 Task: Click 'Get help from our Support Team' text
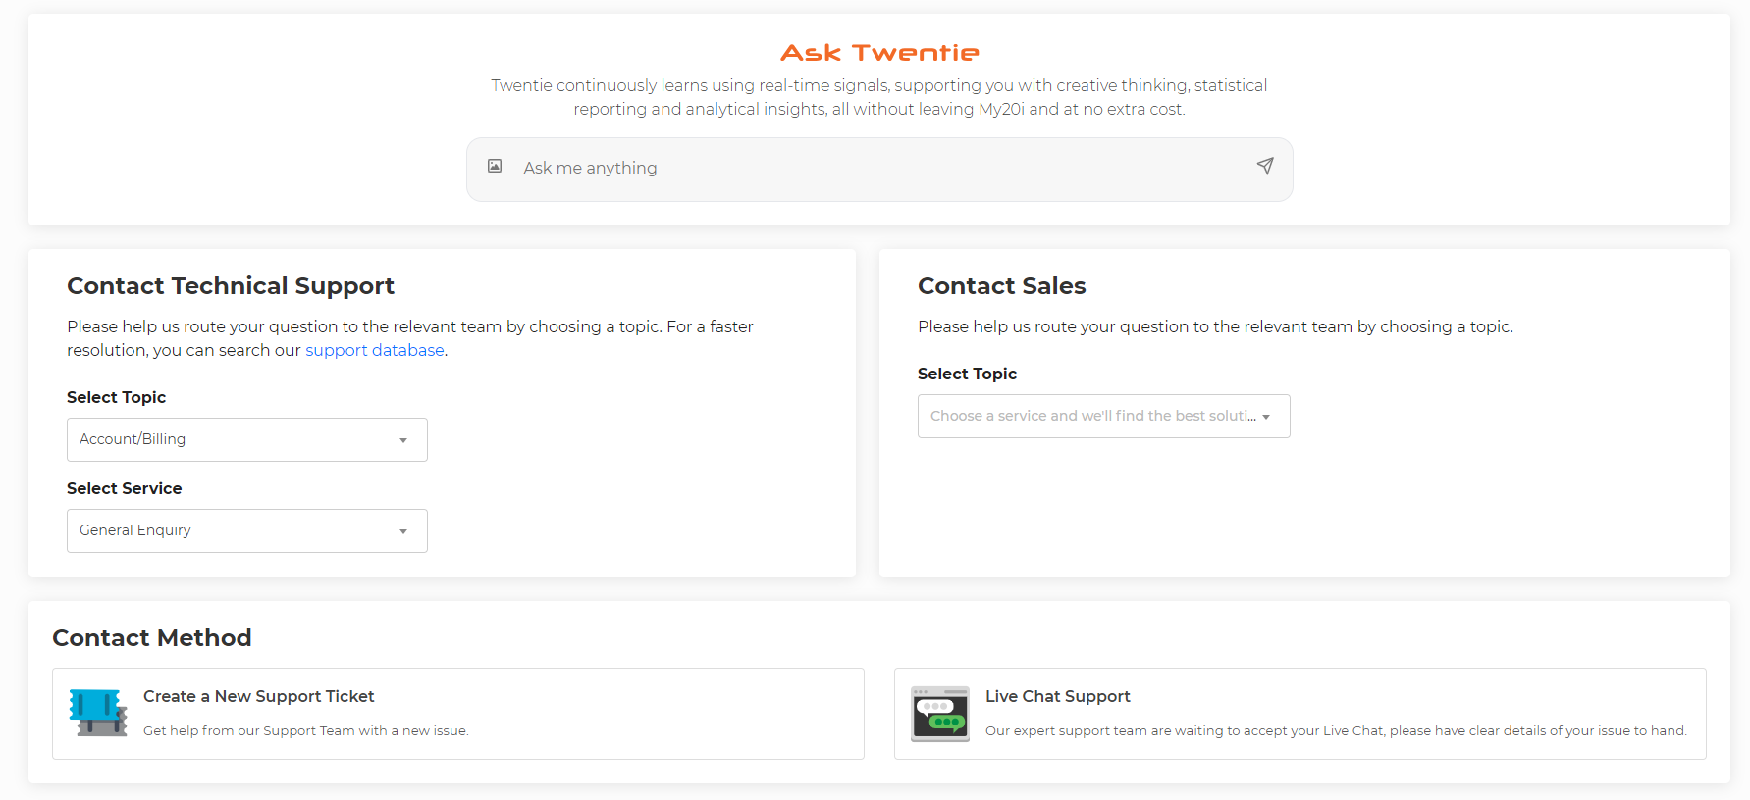click(x=306, y=730)
